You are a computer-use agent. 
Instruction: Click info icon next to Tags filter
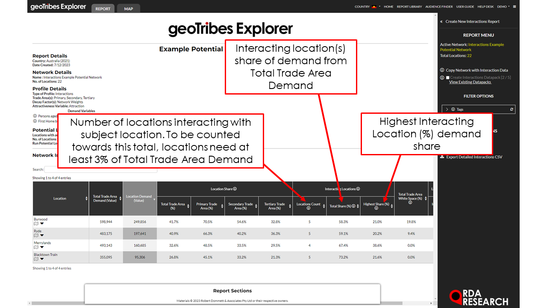453,110
